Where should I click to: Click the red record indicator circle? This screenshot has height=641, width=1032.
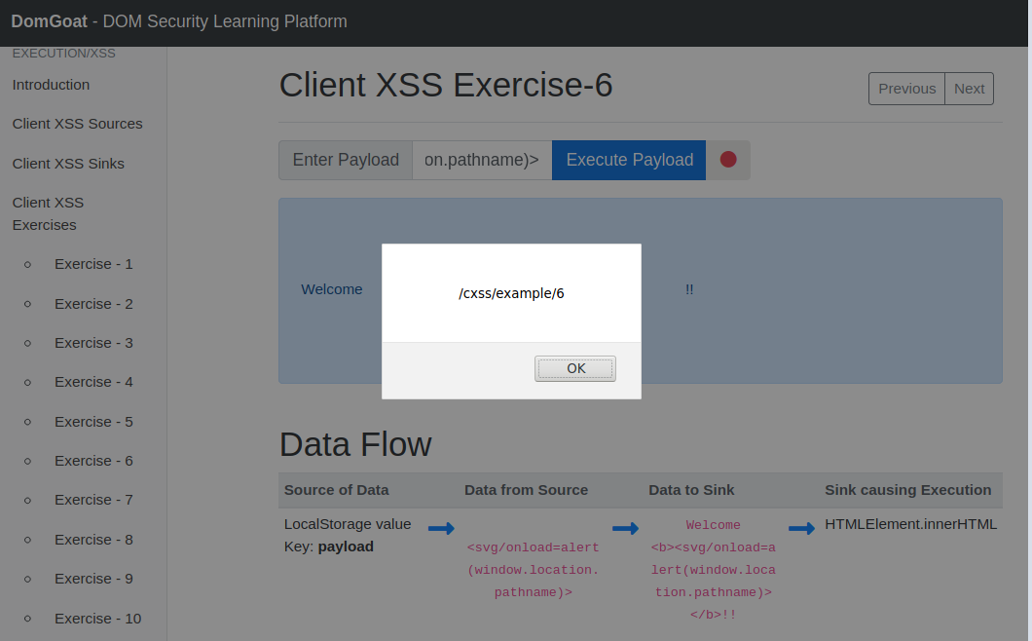tap(728, 160)
